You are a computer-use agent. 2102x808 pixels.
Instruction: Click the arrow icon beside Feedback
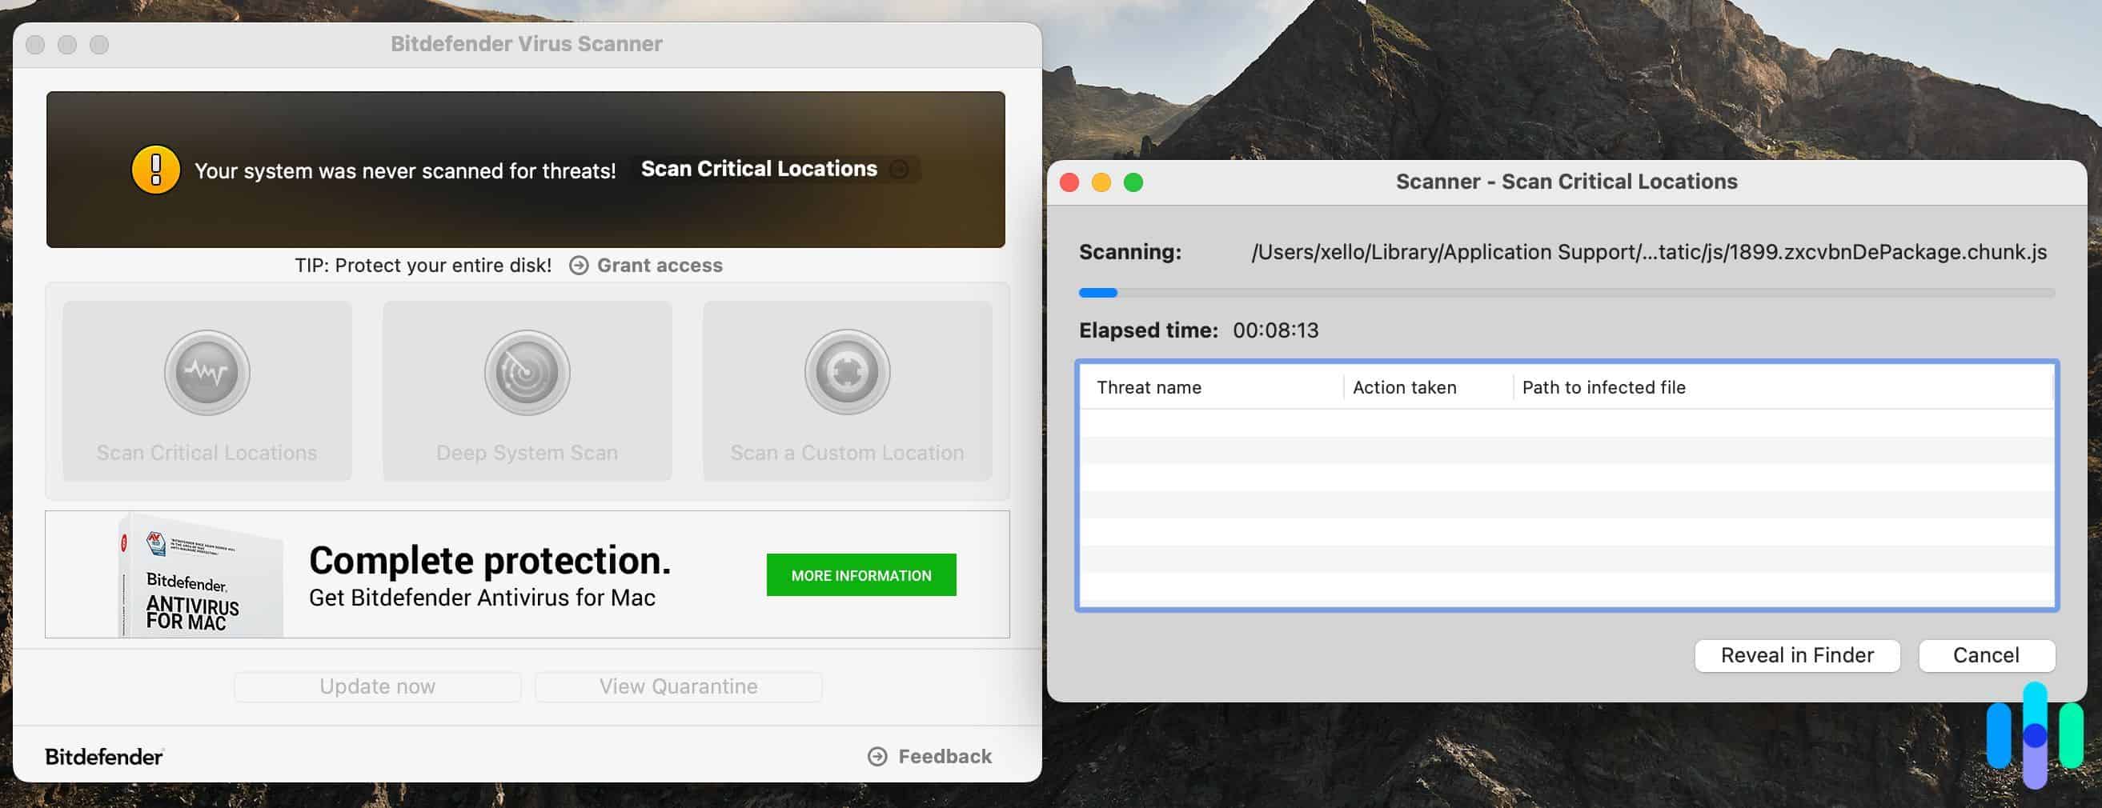(x=877, y=756)
